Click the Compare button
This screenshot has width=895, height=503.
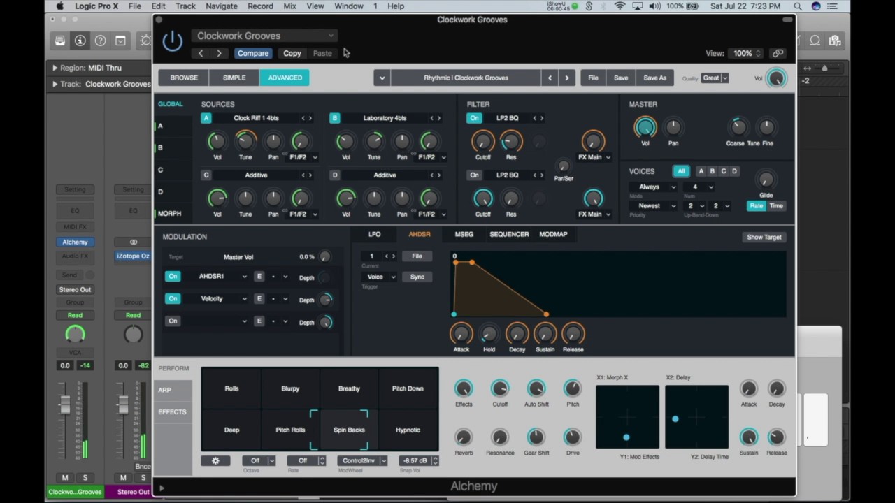click(253, 53)
